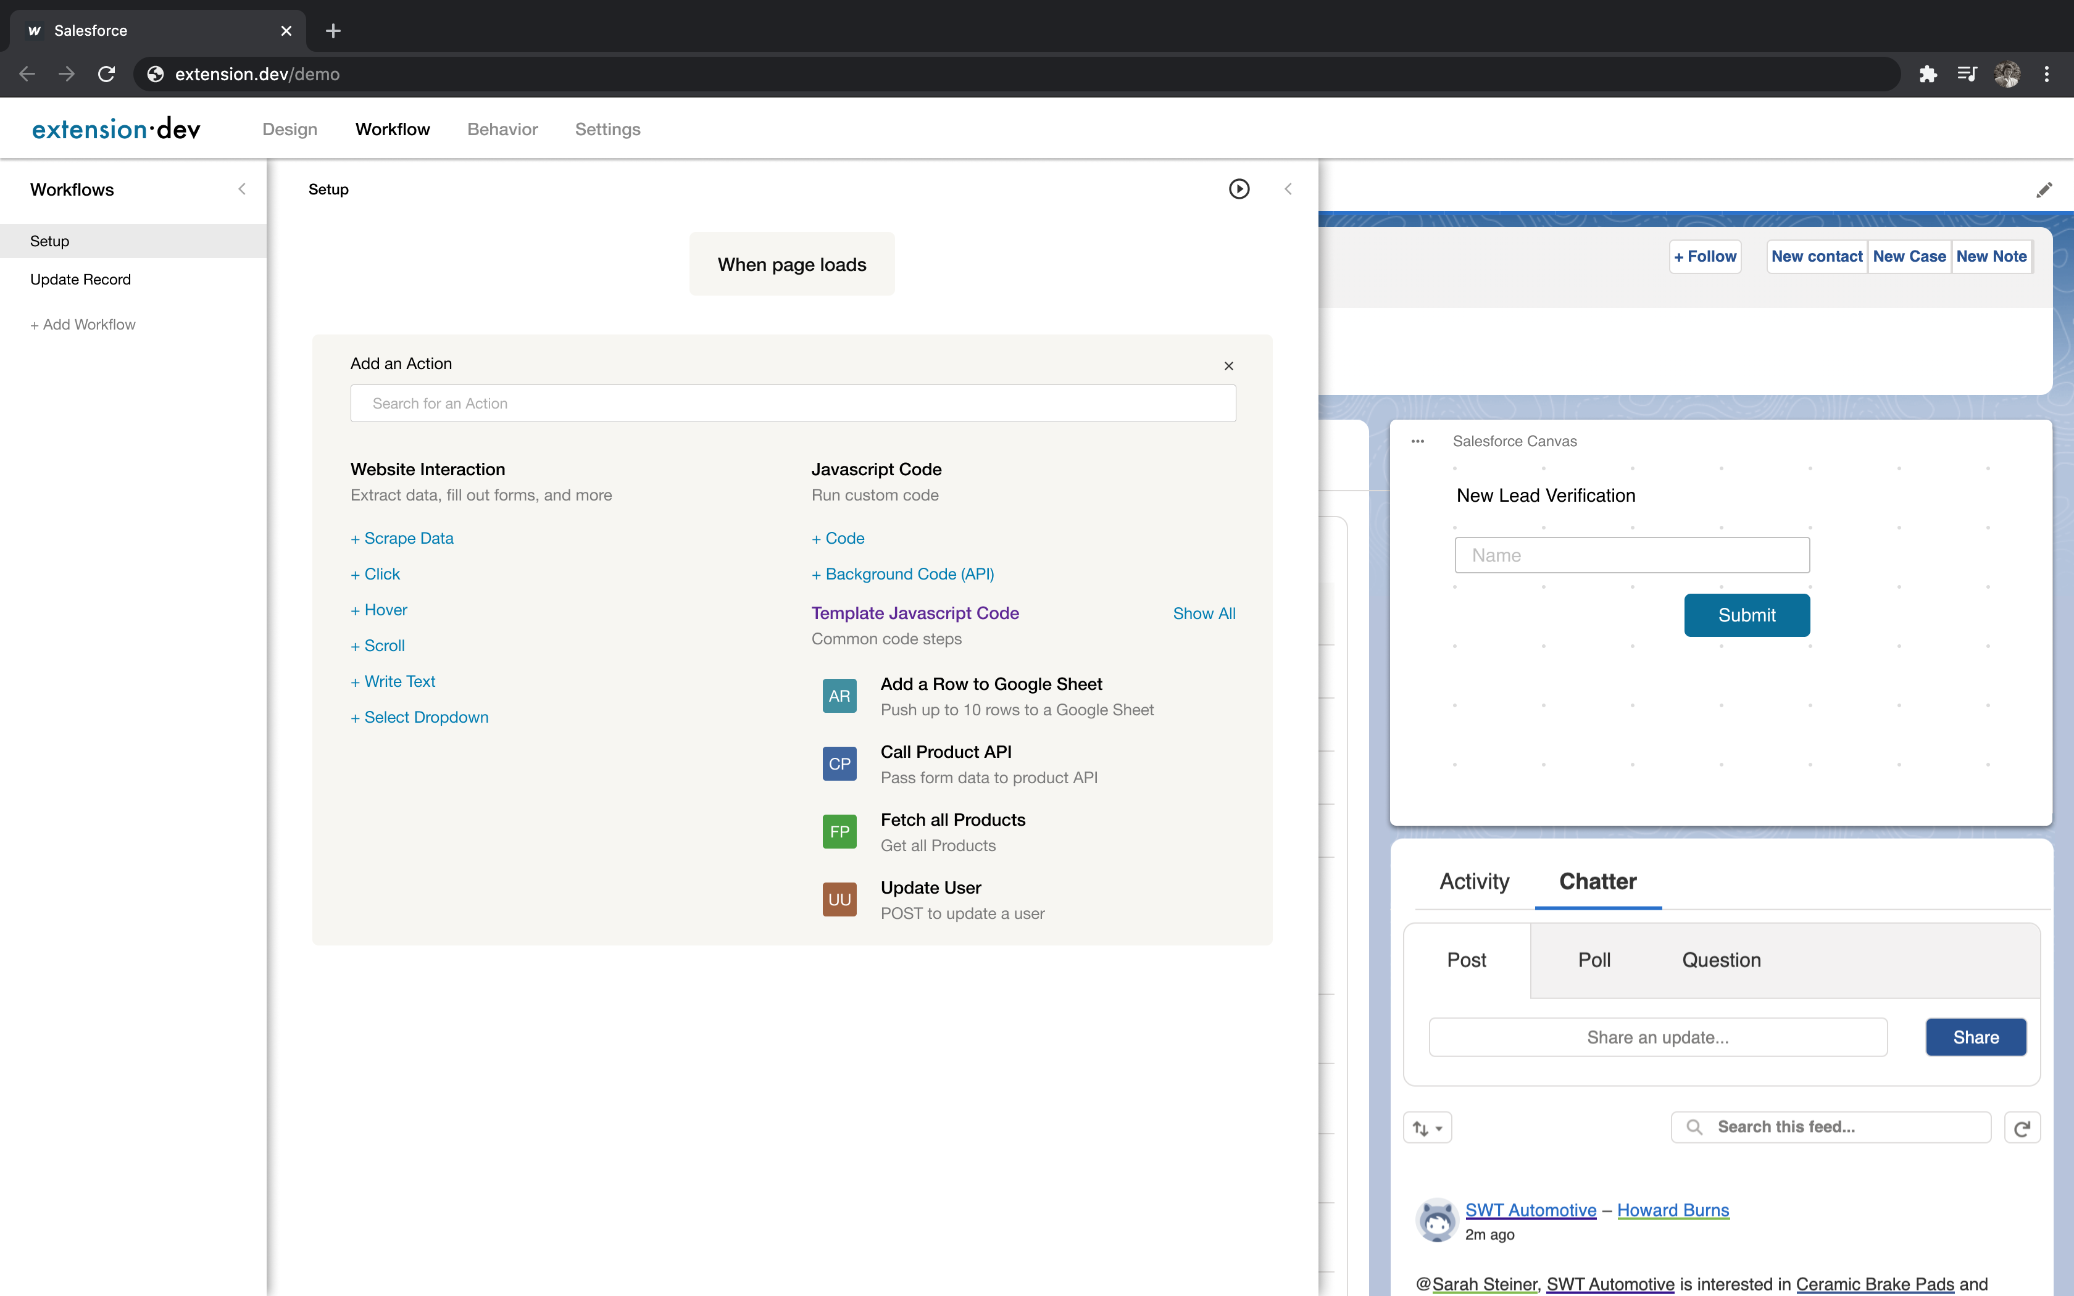Viewport: 2074px width, 1296px height.
Task: Click the Search for an Action field
Action: pyautogui.click(x=792, y=403)
